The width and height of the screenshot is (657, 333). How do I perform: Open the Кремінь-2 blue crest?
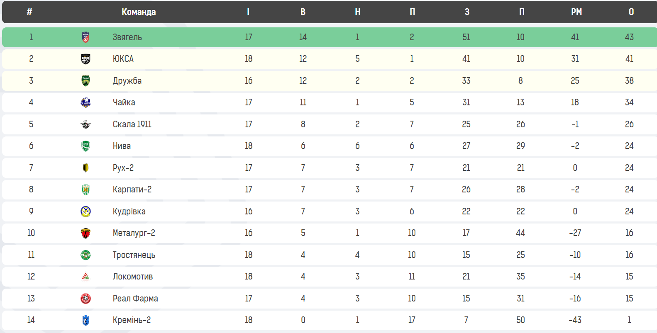85,320
